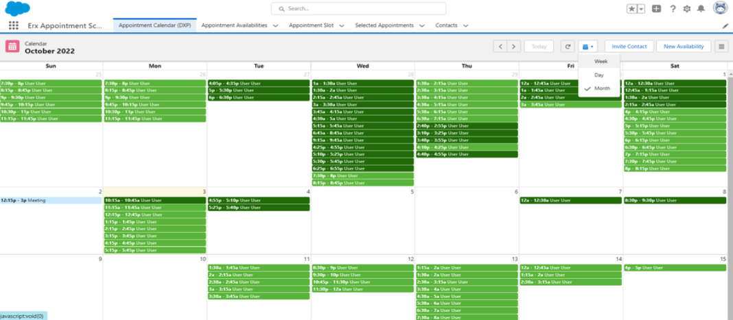Go to the next month arrow
Image resolution: width=733 pixels, height=320 pixels.
(514, 47)
